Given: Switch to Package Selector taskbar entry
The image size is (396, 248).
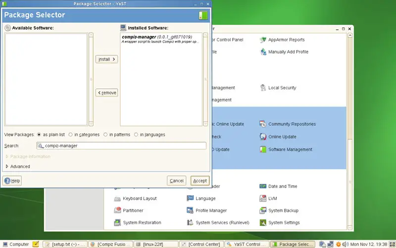Looking at the screenshot, I should coord(293,244).
